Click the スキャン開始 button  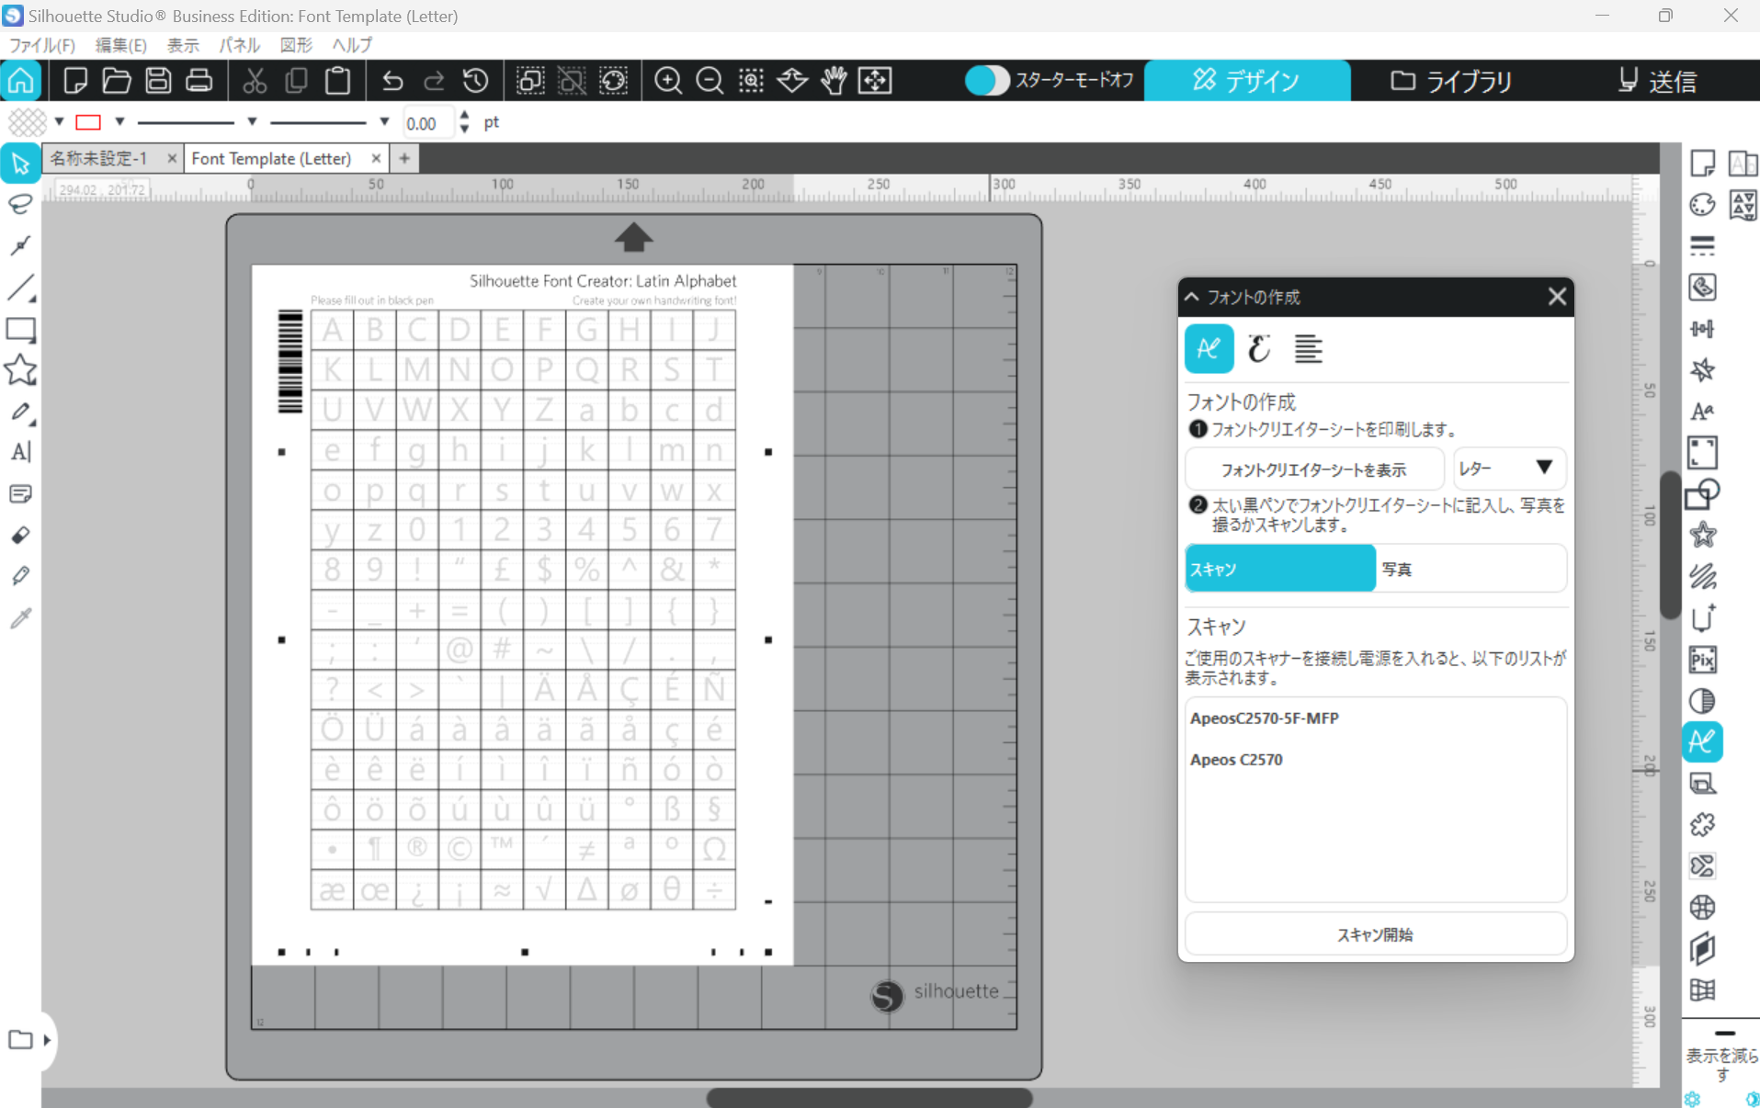point(1375,934)
